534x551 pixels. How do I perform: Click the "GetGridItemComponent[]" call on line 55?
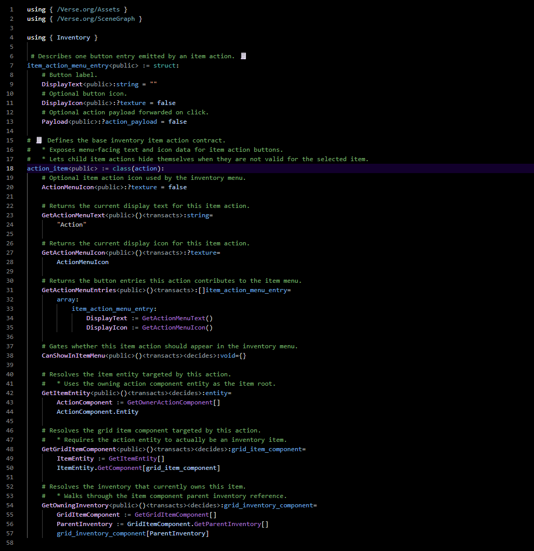(175, 515)
